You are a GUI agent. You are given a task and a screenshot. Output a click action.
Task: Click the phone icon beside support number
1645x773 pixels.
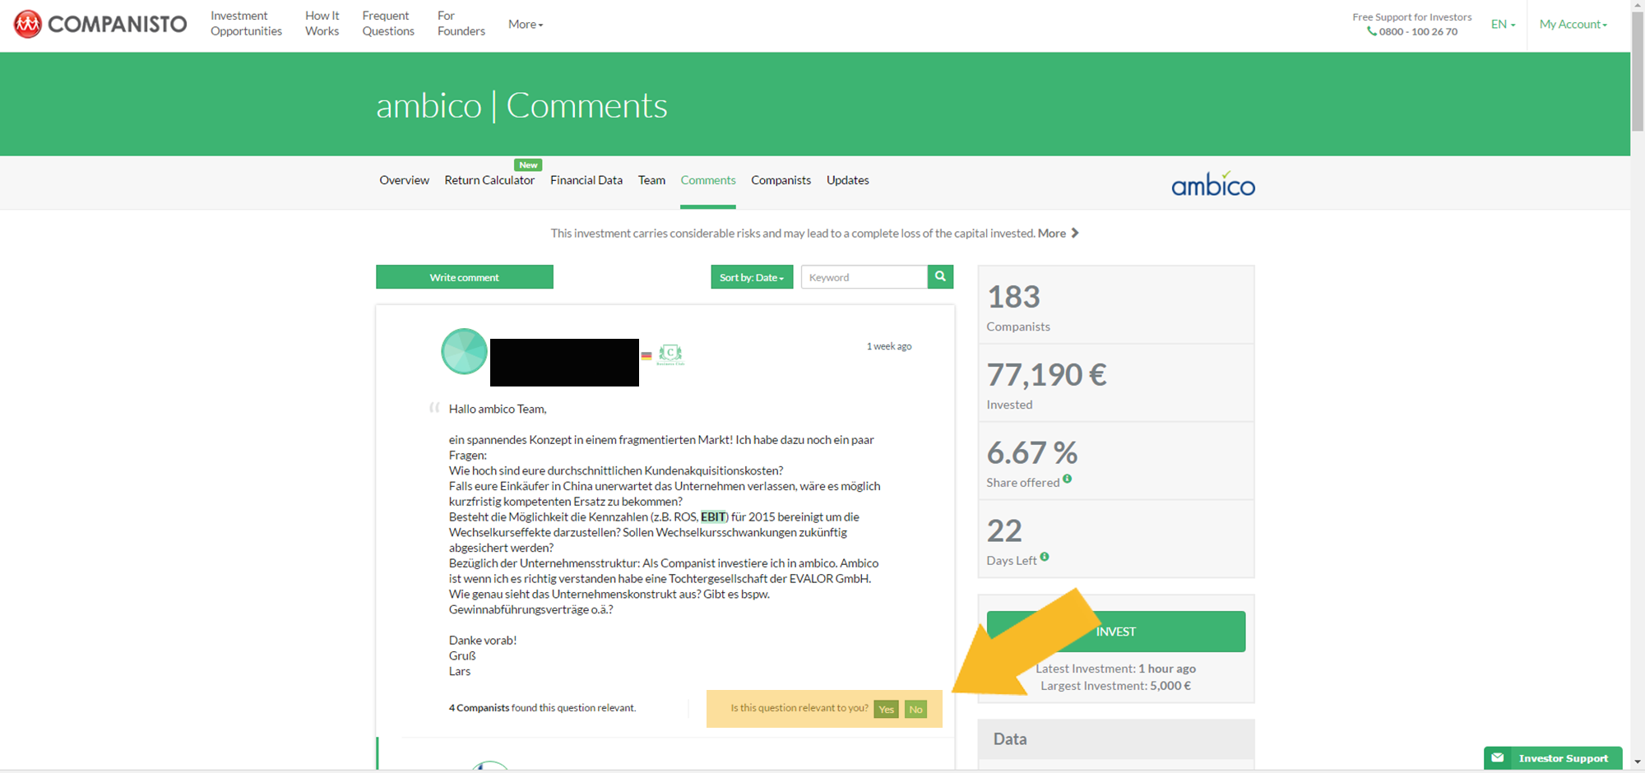click(1372, 31)
